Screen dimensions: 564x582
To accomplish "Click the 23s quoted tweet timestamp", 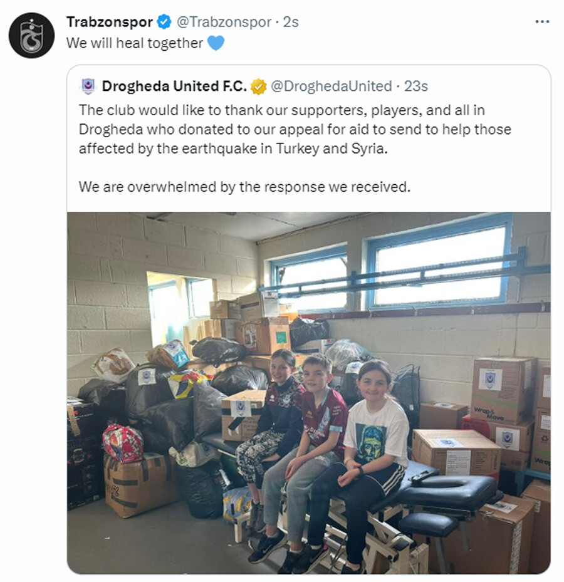I will pyautogui.click(x=416, y=86).
